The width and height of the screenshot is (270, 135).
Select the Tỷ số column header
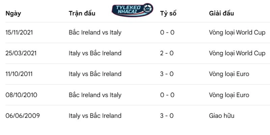[x=168, y=13]
